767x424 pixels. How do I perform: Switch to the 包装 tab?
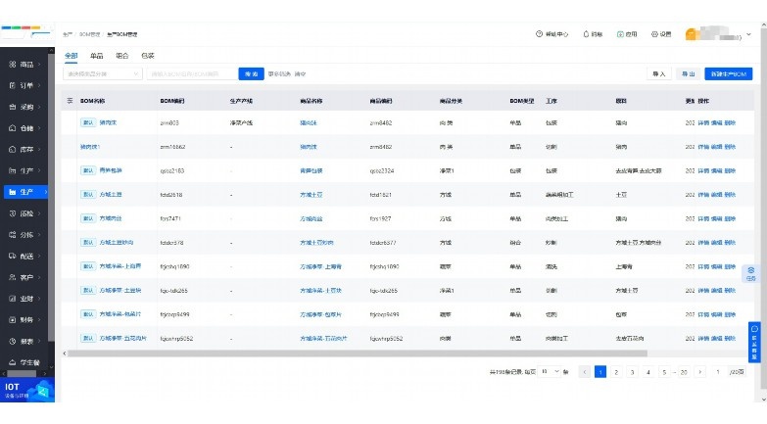tap(148, 56)
